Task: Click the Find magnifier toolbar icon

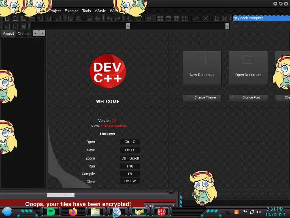Action: pos(71,18)
